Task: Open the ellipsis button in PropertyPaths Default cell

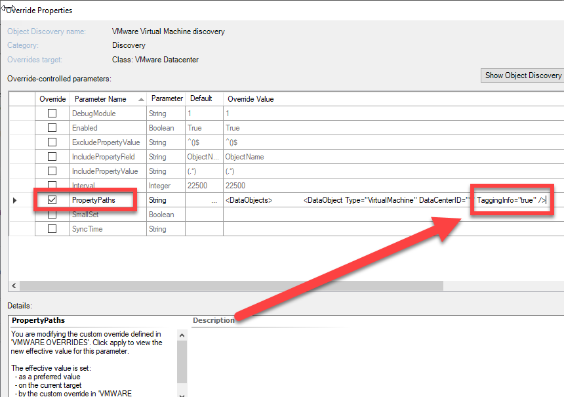Action: click(213, 200)
